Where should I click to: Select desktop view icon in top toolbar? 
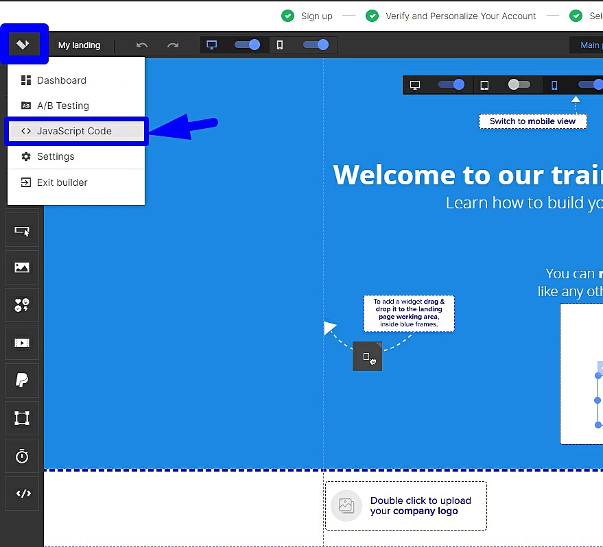point(212,45)
